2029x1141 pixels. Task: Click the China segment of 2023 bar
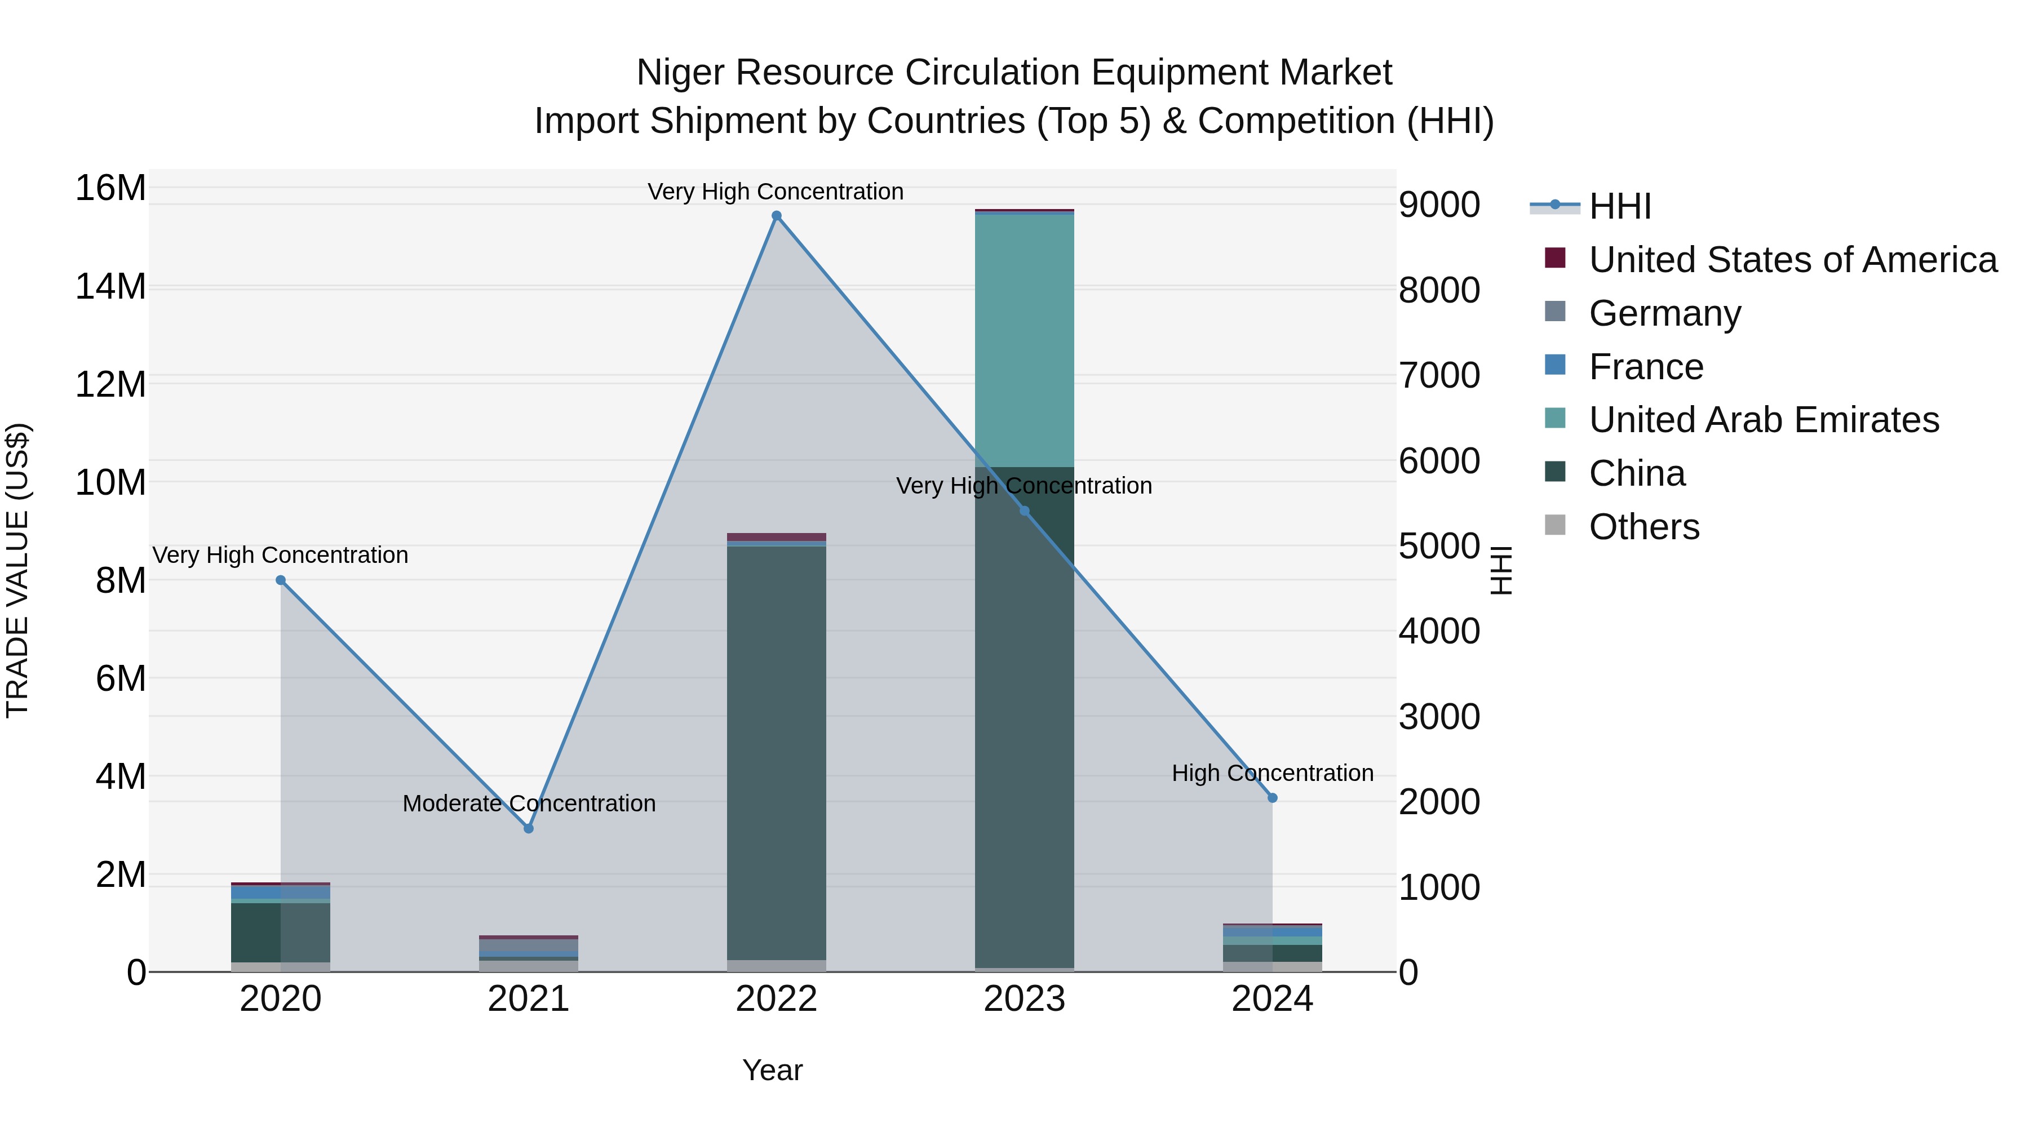coord(1025,717)
